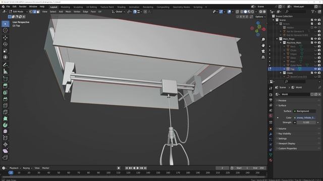This screenshot has width=323, height=181.
Task: Enable wireframe viewport shading
Action: point(242,12)
